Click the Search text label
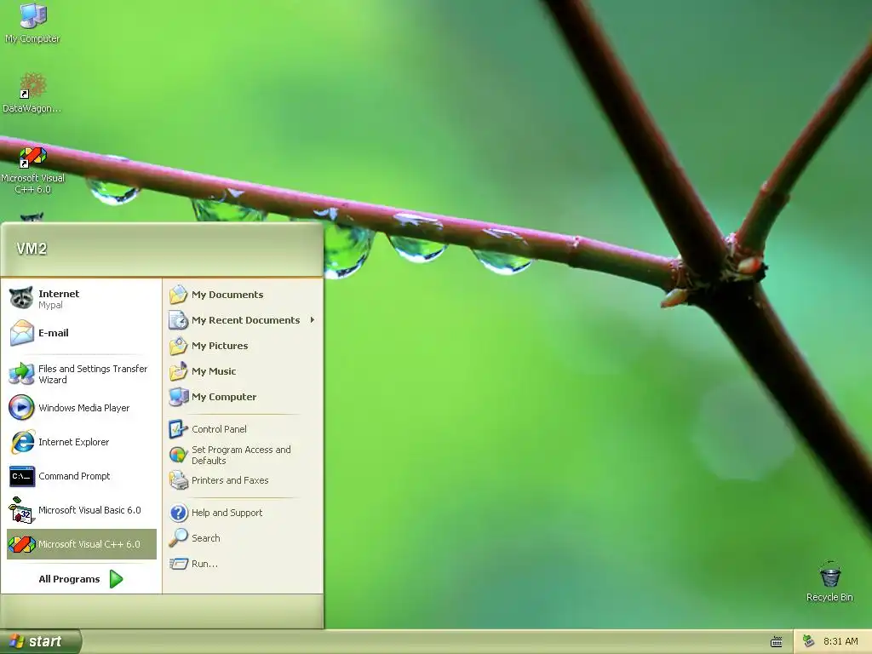This screenshot has height=654, width=872. click(x=206, y=538)
